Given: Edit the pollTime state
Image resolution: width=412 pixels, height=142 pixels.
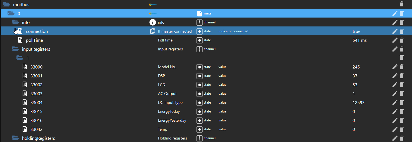Looking at the screenshot, I should (395, 40).
